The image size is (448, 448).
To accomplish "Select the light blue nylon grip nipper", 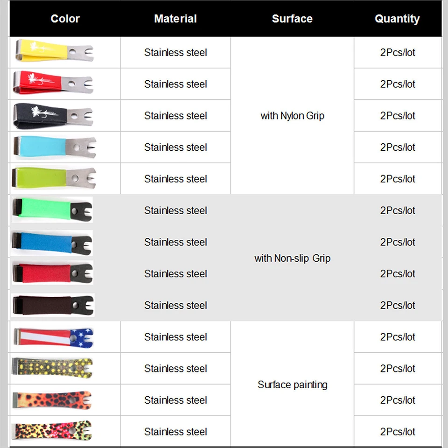I will (x=55, y=147).
